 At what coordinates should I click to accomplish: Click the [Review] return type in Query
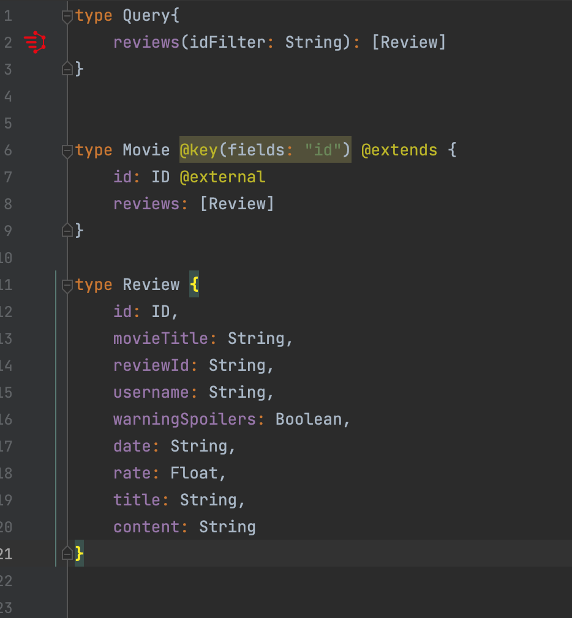click(x=408, y=43)
